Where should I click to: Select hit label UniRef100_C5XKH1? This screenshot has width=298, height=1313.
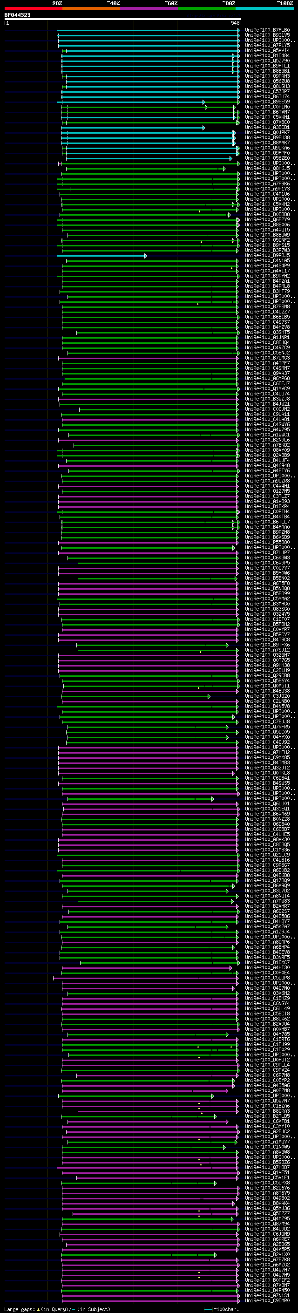click(x=267, y=117)
